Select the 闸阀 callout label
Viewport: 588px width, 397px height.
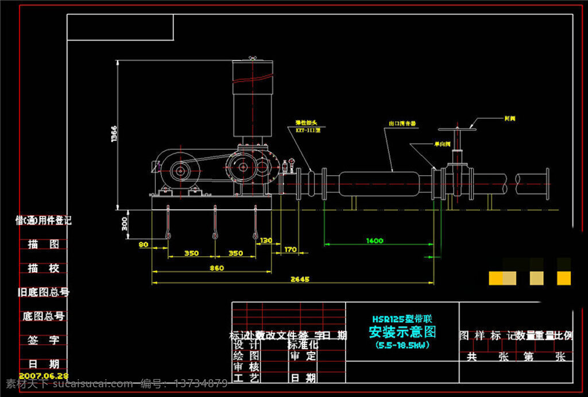pyautogui.click(x=510, y=118)
